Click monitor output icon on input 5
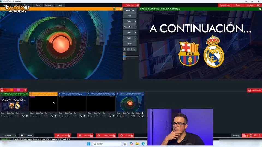The width and height of the screenshot is (262, 147). point(139,116)
